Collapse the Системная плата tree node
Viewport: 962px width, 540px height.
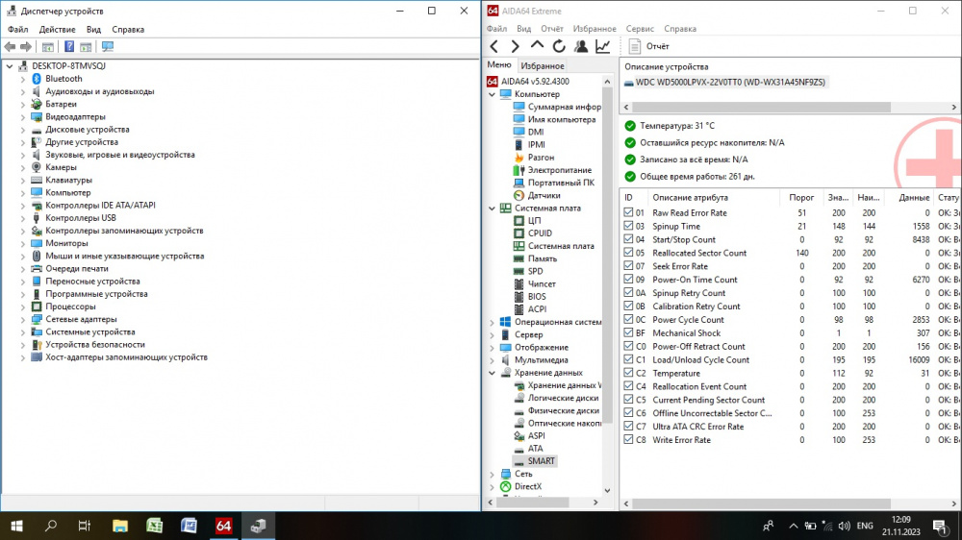(x=493, y=209)
